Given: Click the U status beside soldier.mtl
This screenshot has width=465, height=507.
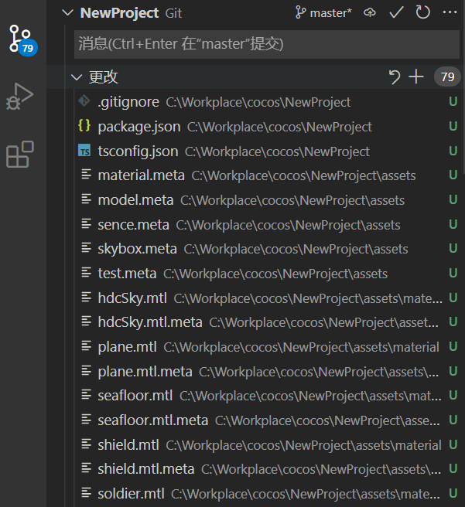Looking at the screenshot, I should click(453, 493).
